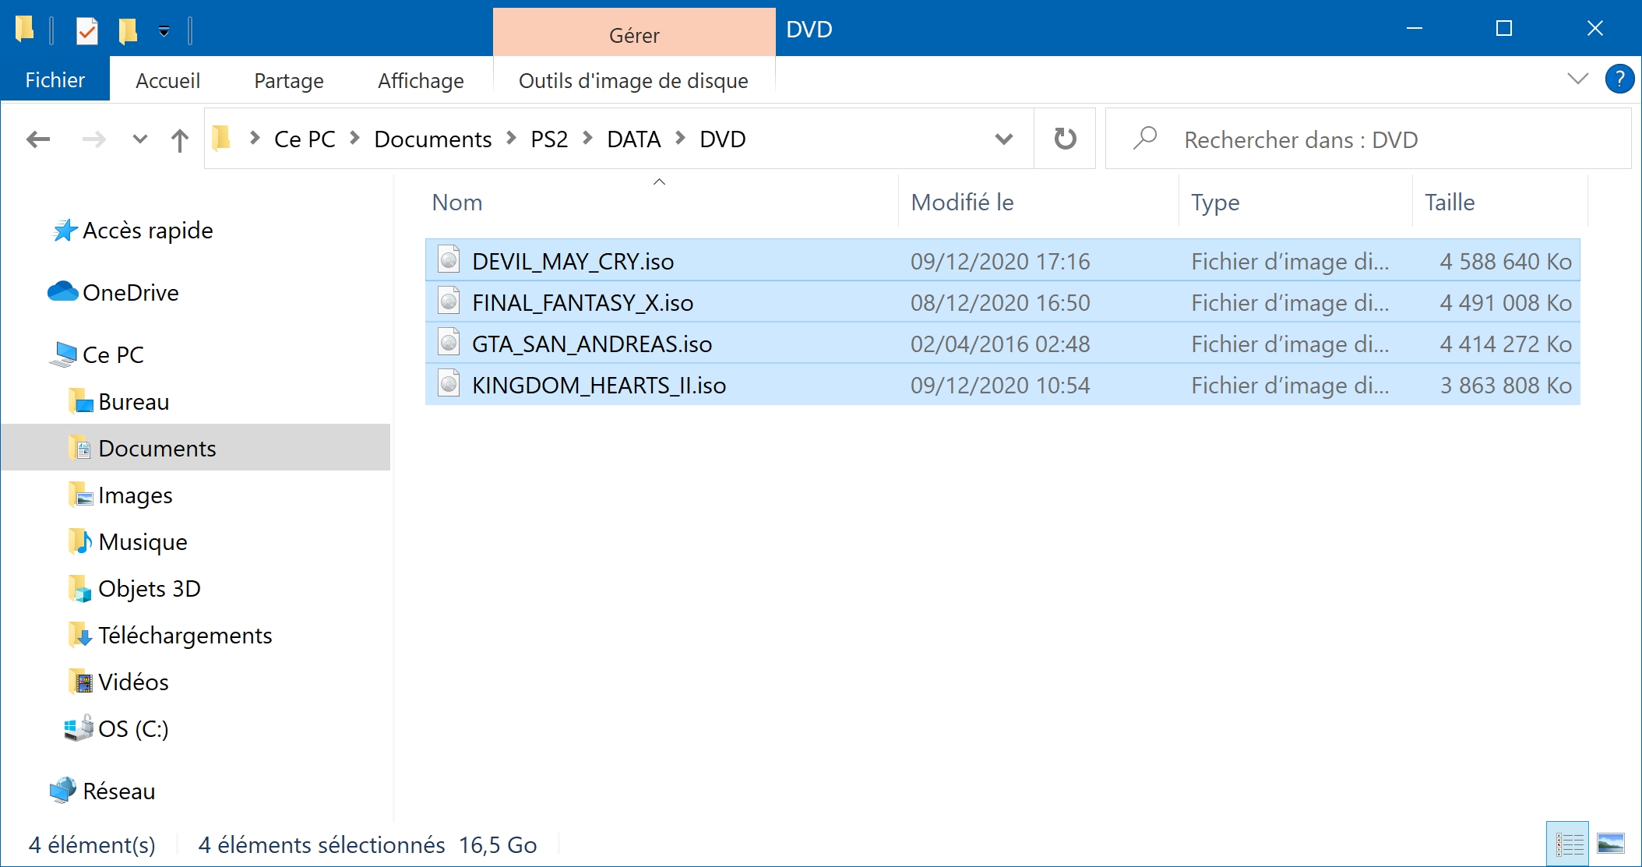Click the Forward navigation arrow

point(93,139)
